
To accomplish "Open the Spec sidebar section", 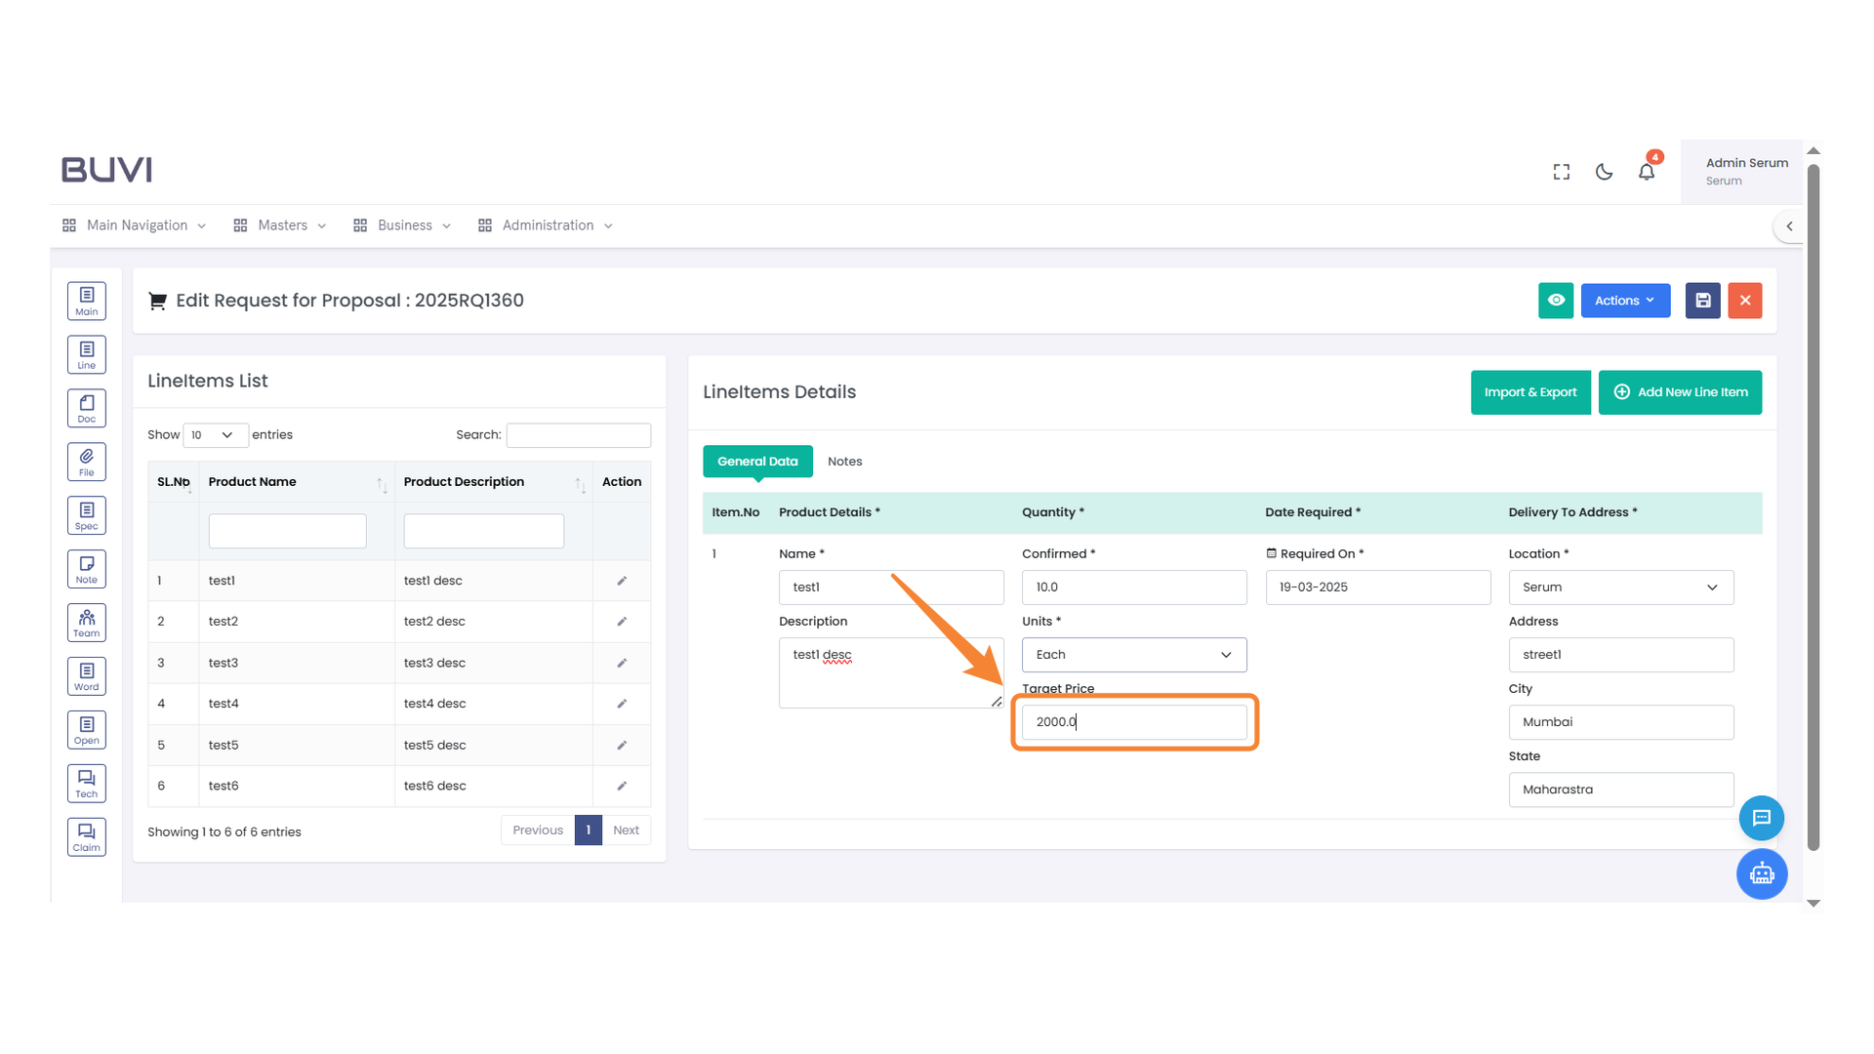I will tap(86, 514).
